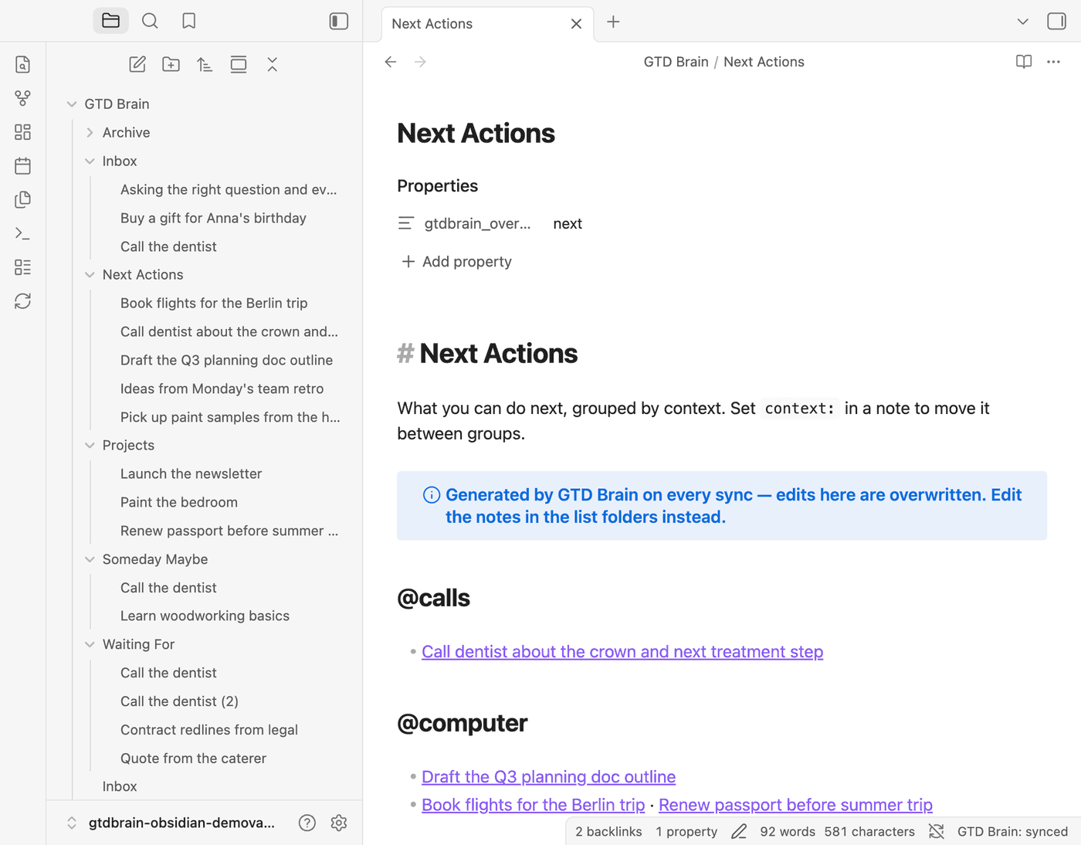Open the note's more options menu

1053,62
